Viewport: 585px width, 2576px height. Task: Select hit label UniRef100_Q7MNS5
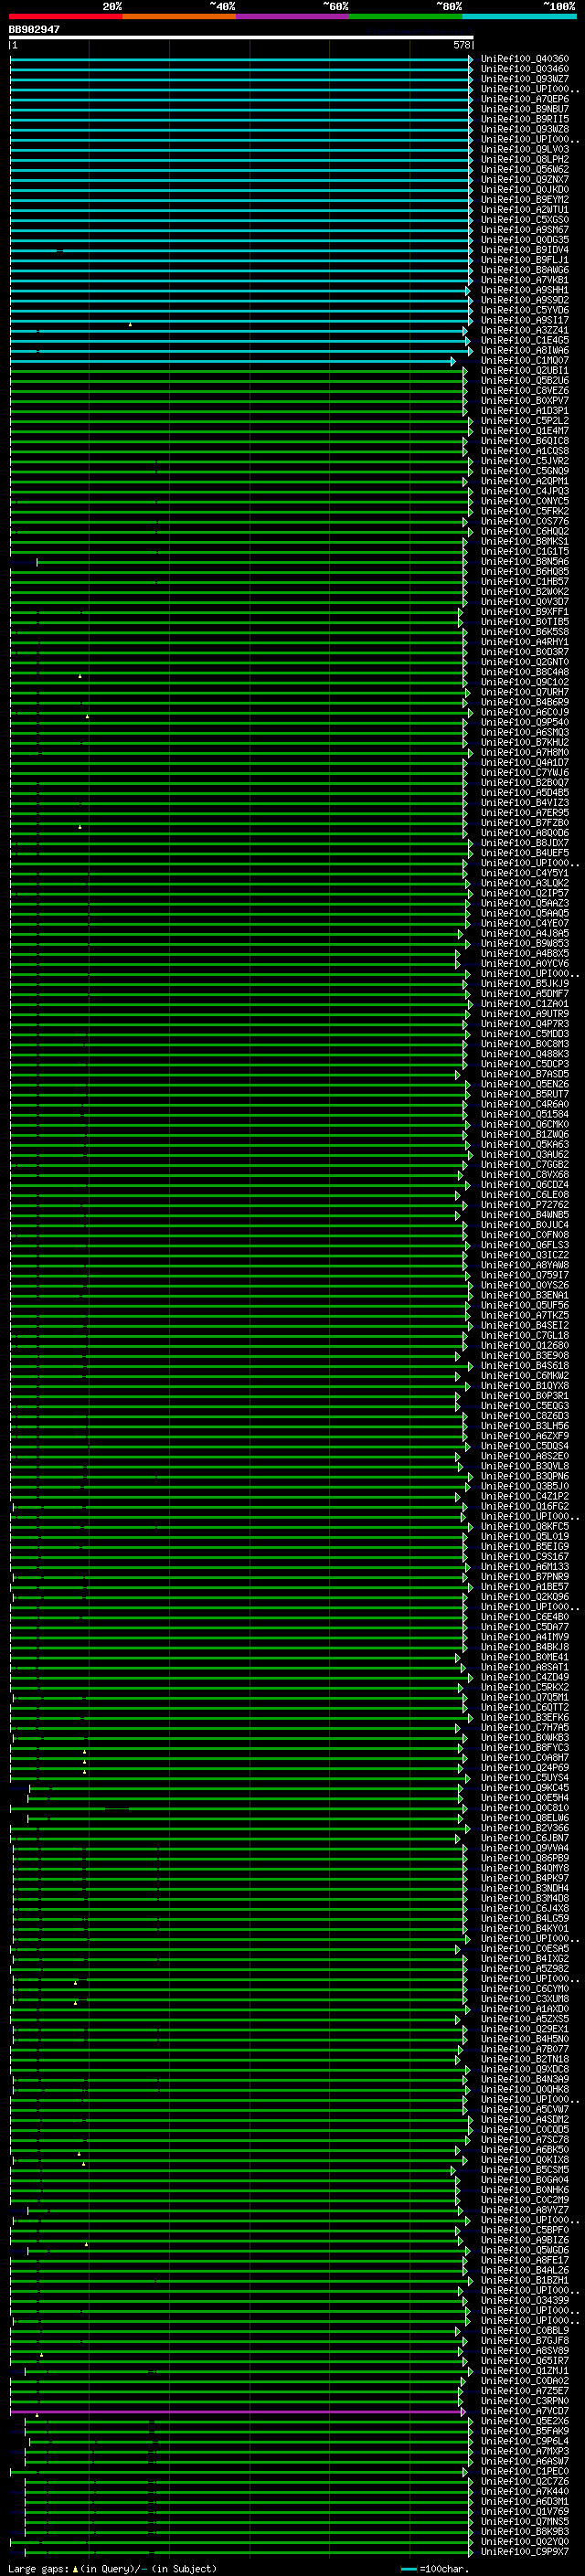click(x=525, y=2522)
